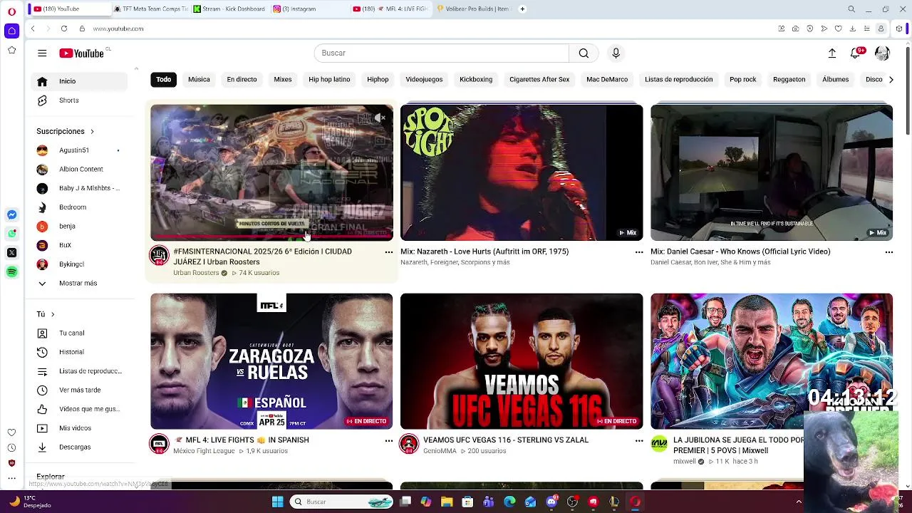Select the Música filter chip
Screen dimensions: 912x513
199,80
